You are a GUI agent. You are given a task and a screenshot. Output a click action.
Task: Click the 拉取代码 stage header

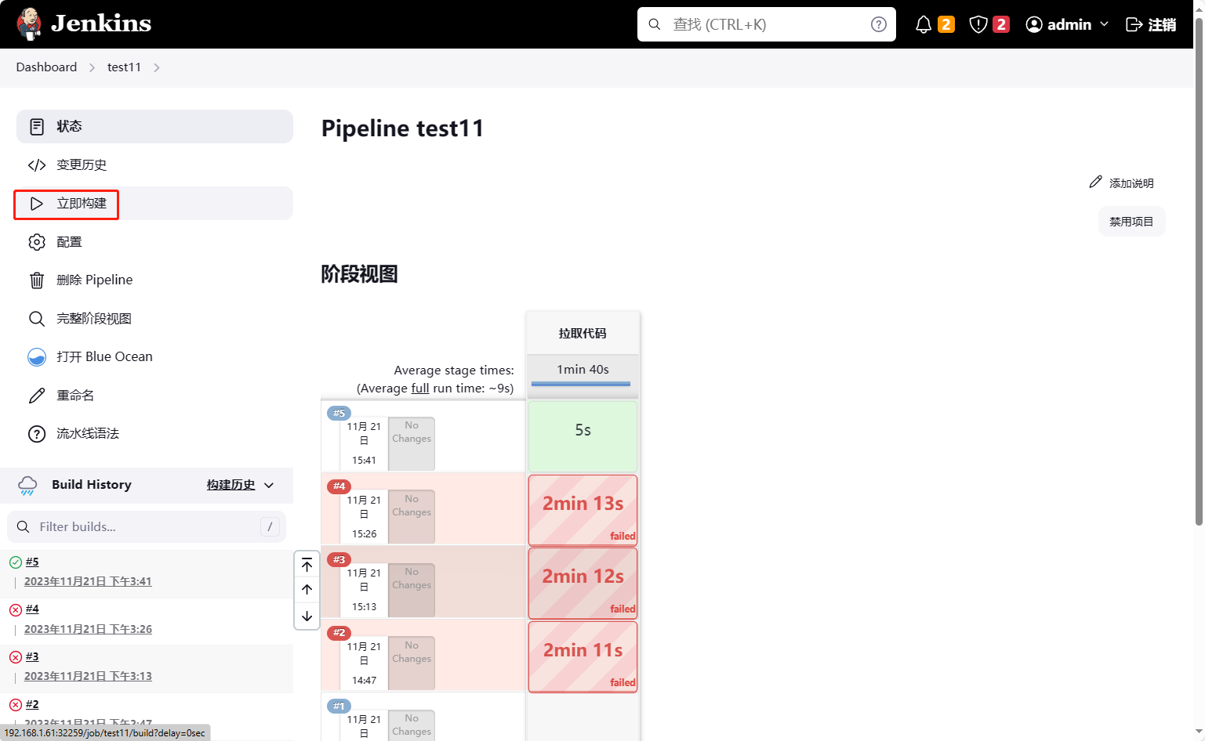pos(583,333)
